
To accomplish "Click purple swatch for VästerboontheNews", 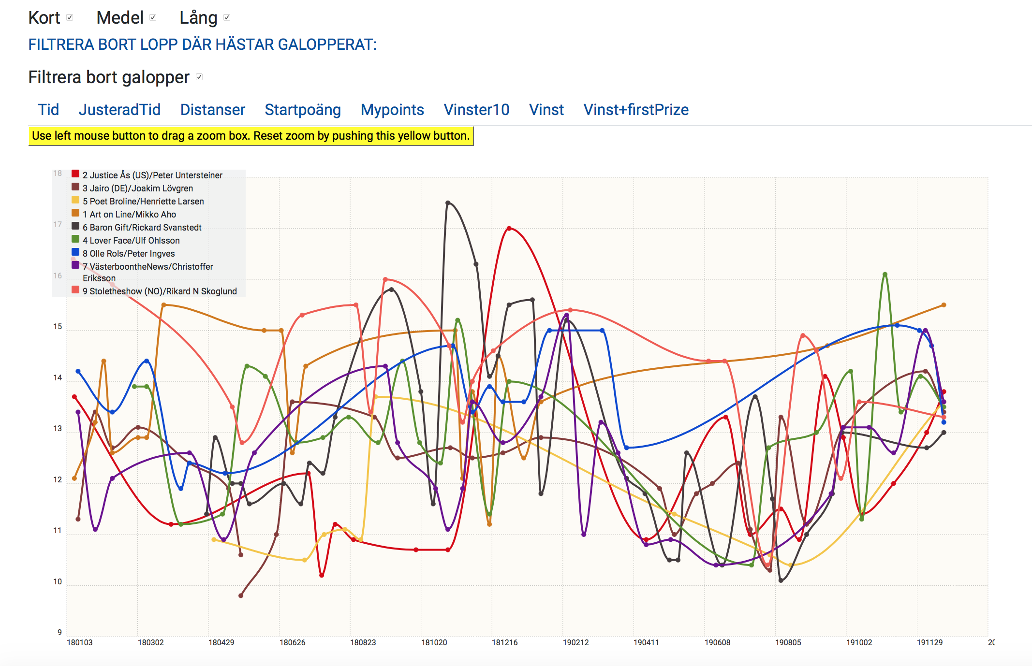I will tap(75, 265).
